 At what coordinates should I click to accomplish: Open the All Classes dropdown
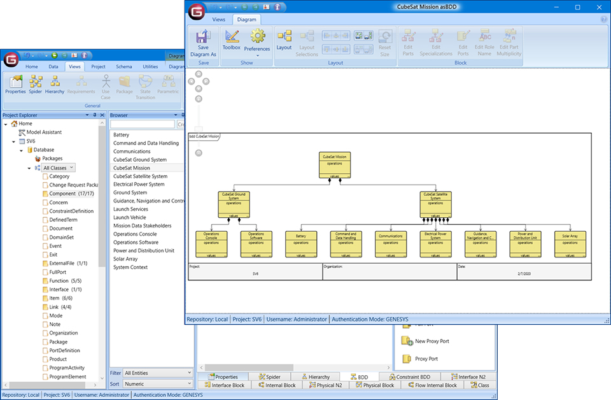(59, 168)
